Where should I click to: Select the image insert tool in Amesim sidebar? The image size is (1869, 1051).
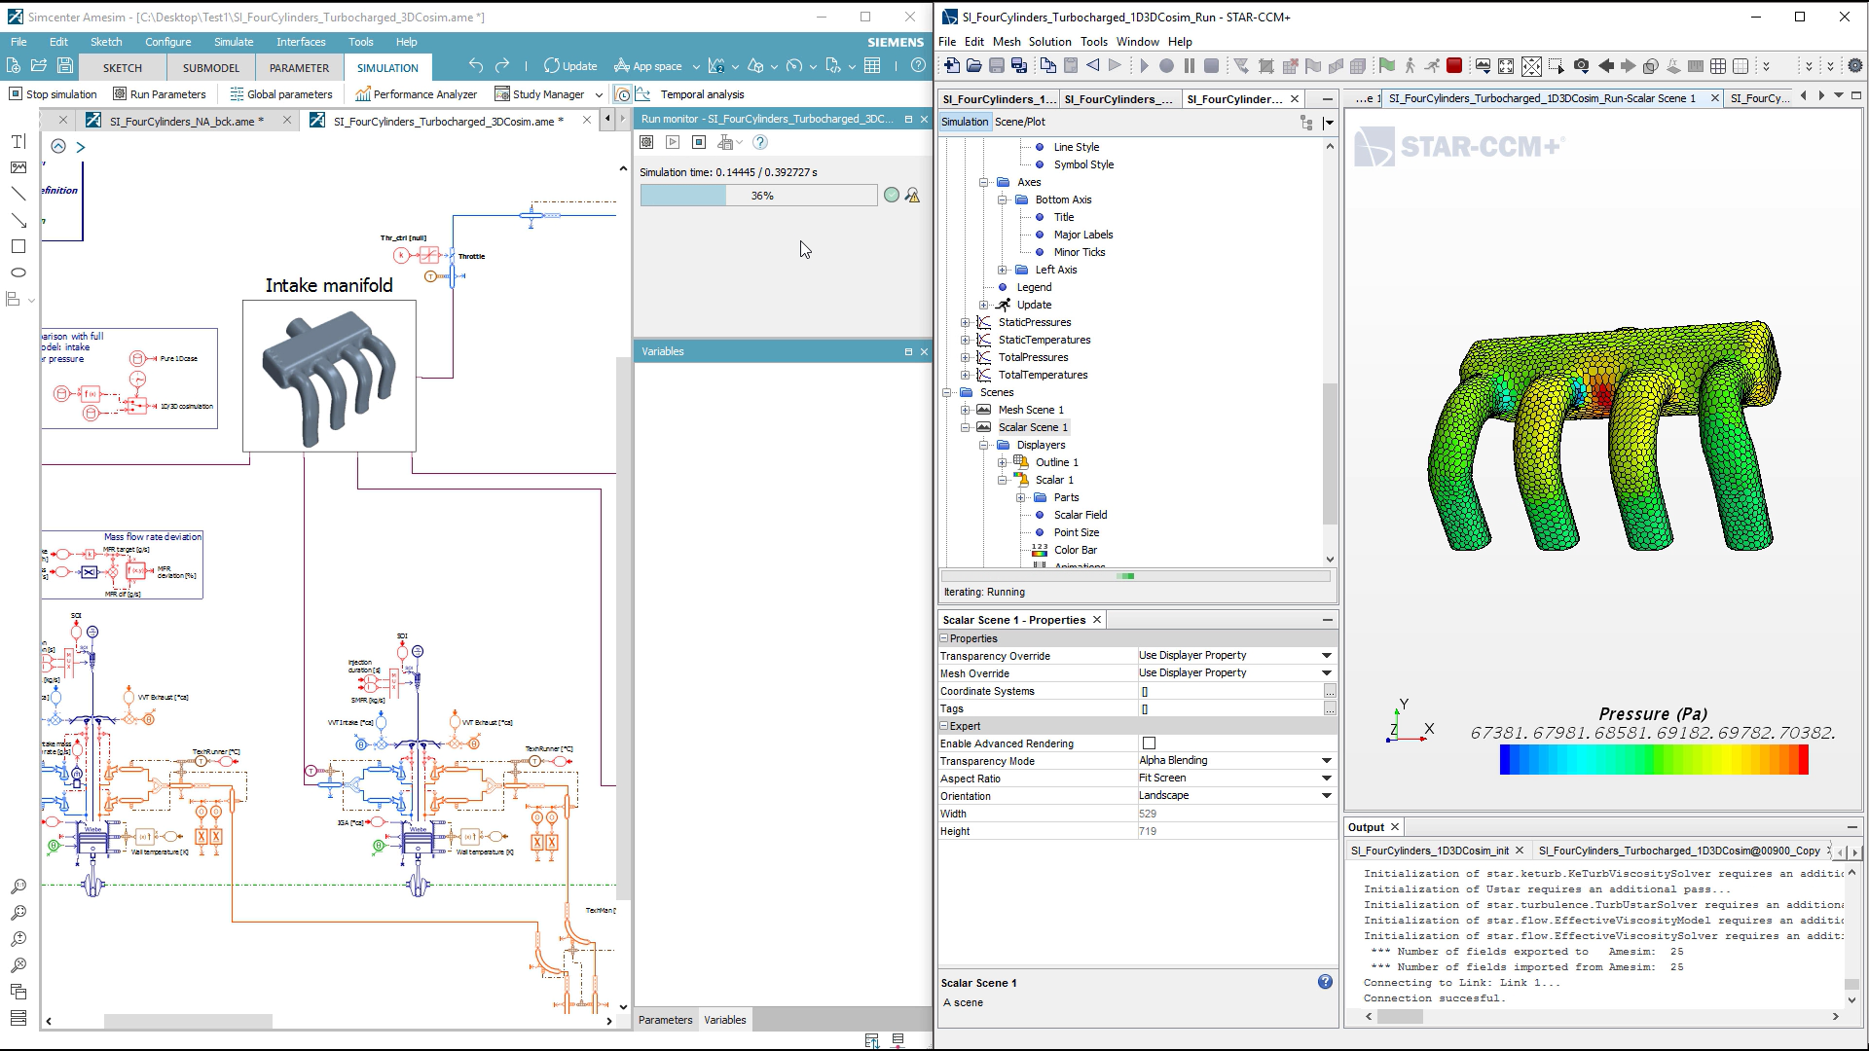18,167
